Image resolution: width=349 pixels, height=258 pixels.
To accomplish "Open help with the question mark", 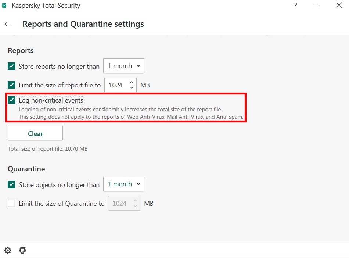I will [x=295, y=6].
